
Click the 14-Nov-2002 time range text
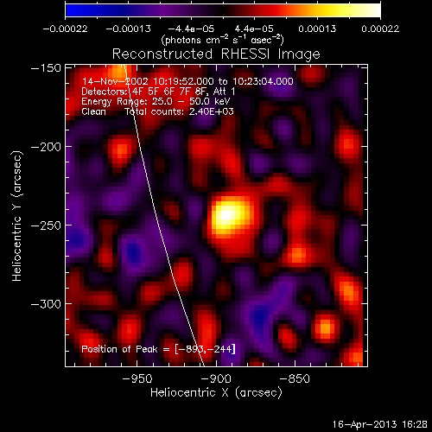187,81
